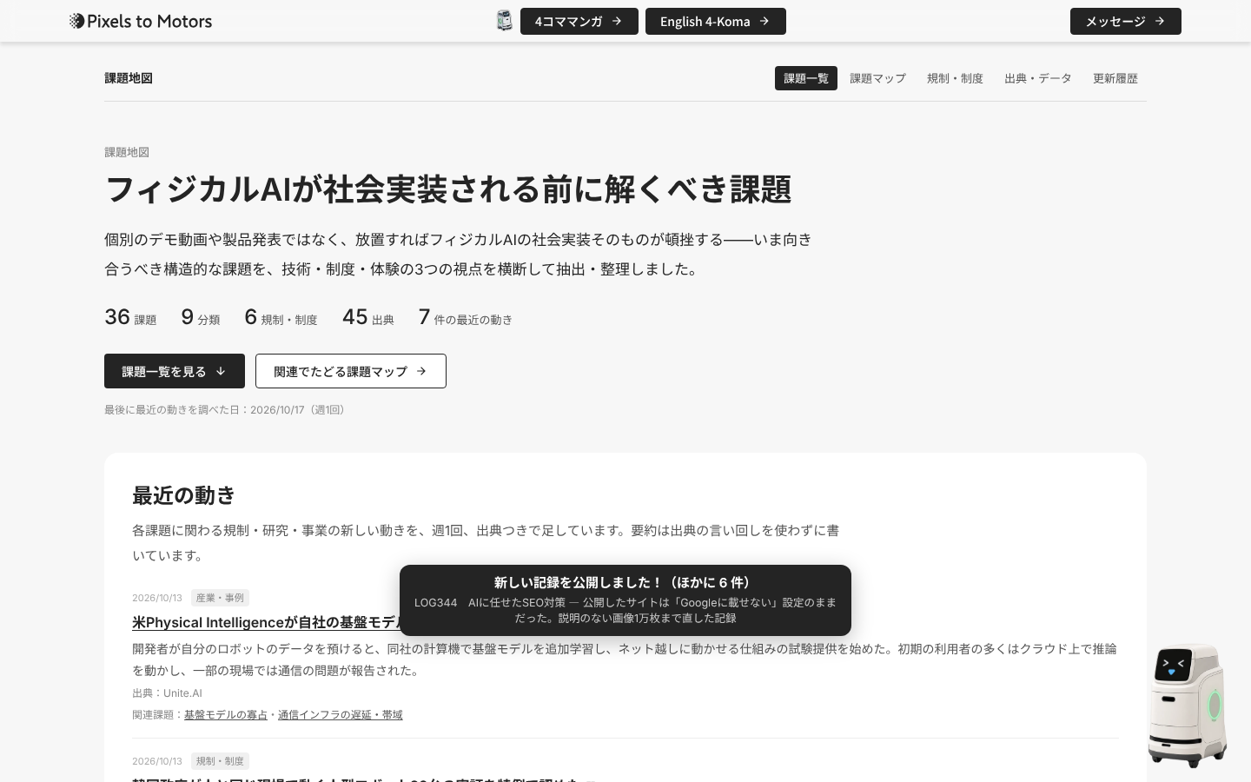The width and height of the screenshot is (1251, 782).
Task: Open the 規制・制度 tab
Action: (x=955, y=78)
